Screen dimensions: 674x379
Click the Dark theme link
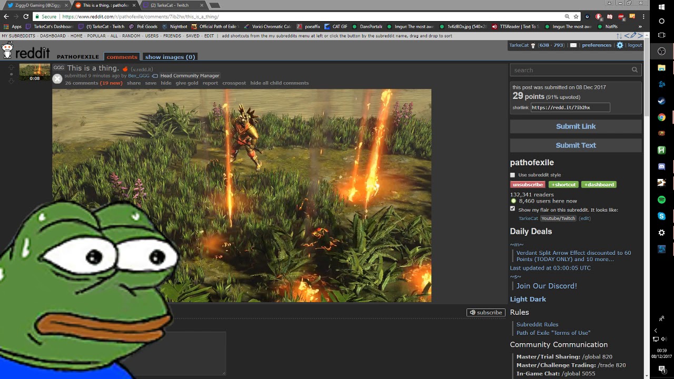click(x=538, y=299)
